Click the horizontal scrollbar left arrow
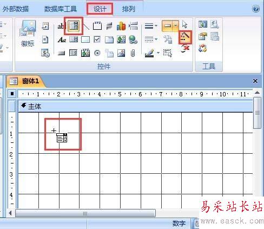 click(x=10, y=213)
